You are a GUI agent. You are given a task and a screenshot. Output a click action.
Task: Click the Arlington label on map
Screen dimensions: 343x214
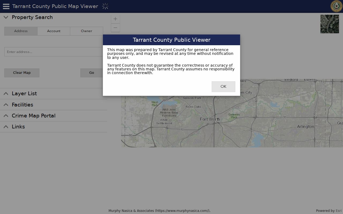pos(305,127)
